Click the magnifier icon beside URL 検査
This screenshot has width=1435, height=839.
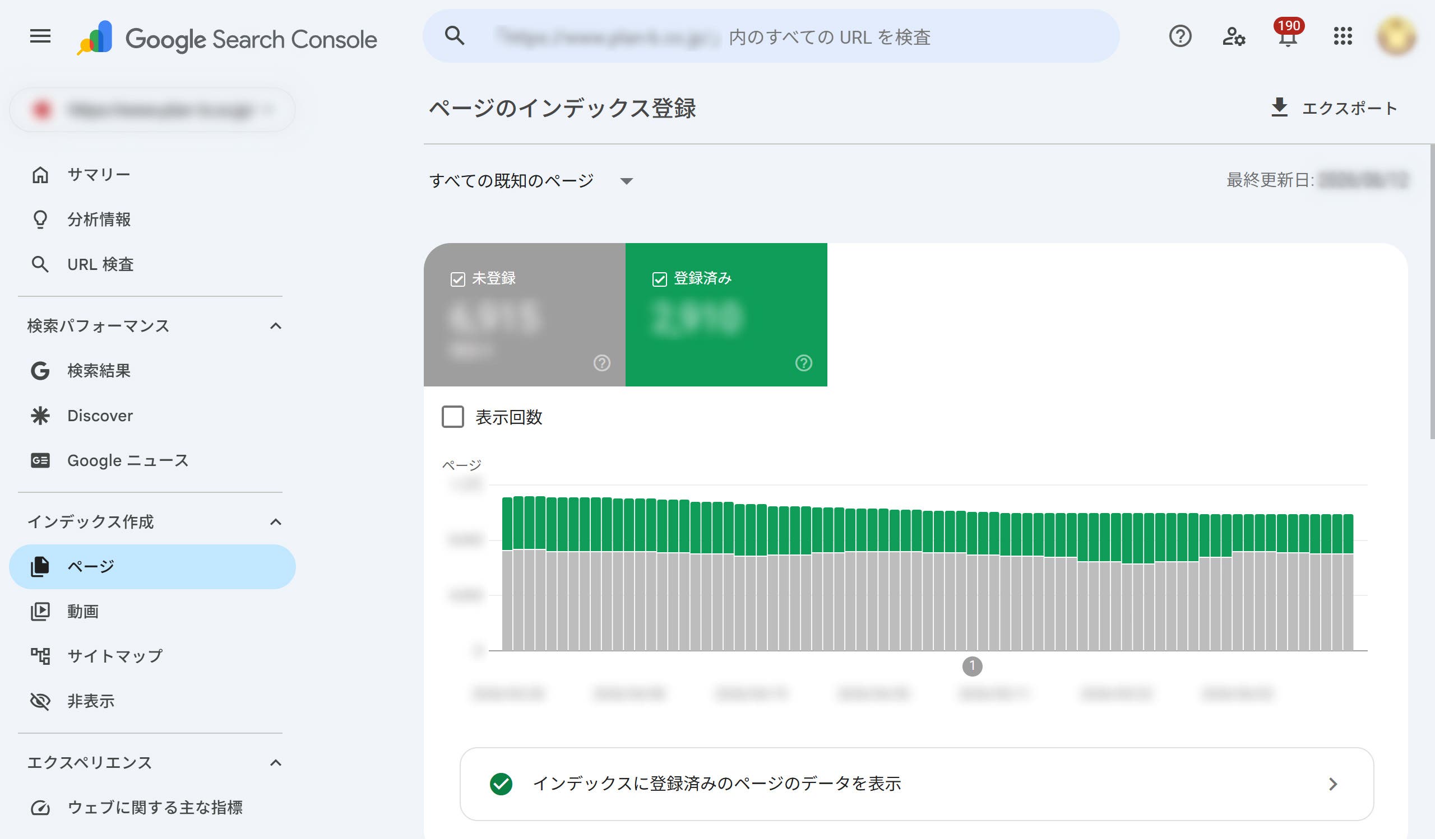40,264
